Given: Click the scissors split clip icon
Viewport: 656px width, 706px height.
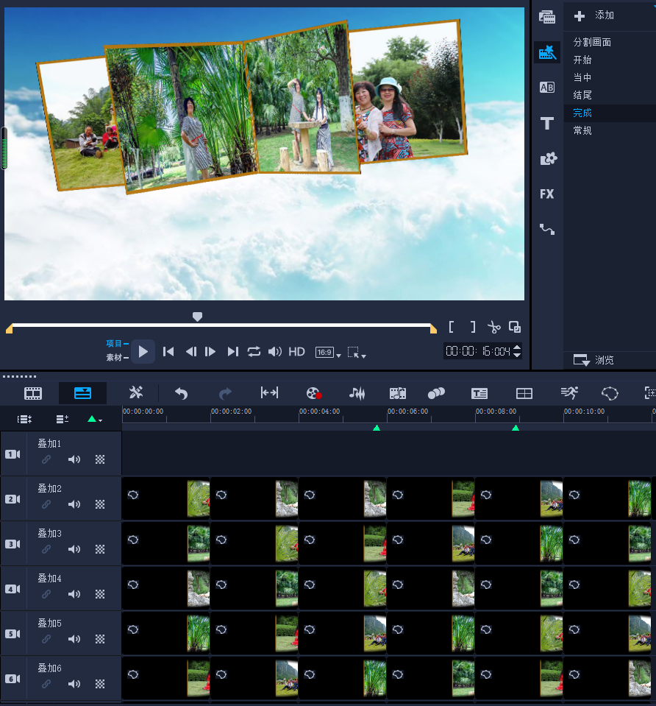Looking at the screenshot, I should tap(493, 328).
